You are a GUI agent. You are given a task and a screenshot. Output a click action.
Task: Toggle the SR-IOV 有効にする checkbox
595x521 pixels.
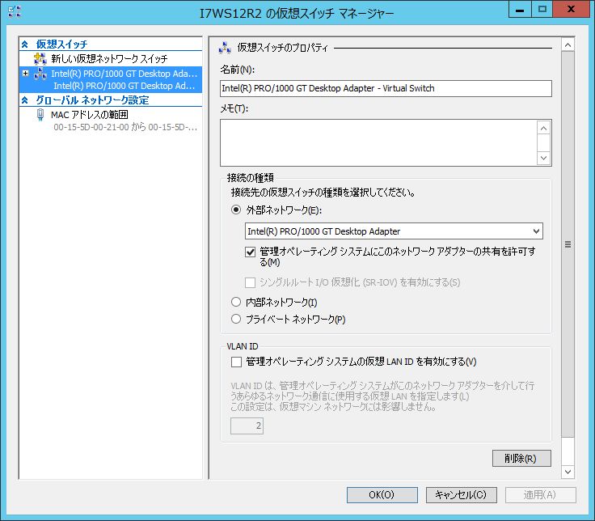[250, 282]
